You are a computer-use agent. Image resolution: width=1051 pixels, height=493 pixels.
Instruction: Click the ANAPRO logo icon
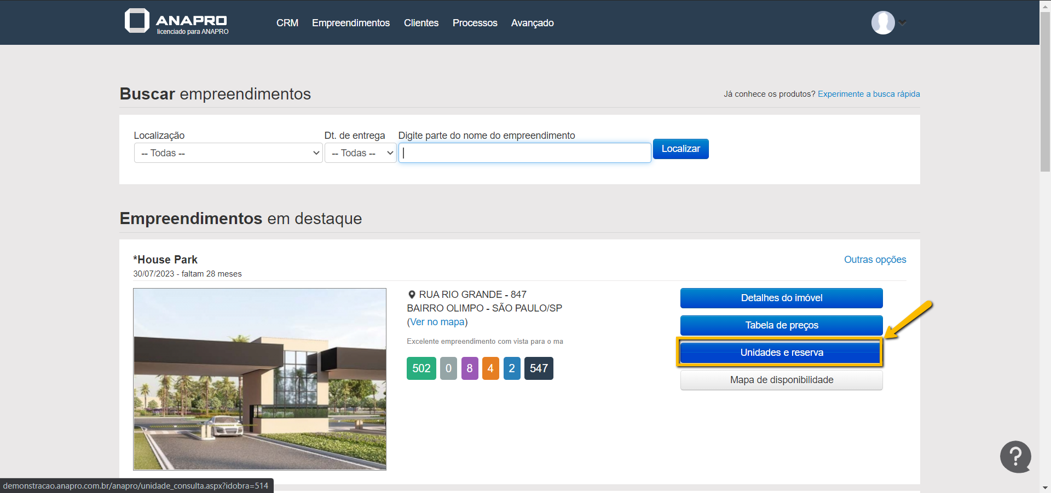point(137,21)
